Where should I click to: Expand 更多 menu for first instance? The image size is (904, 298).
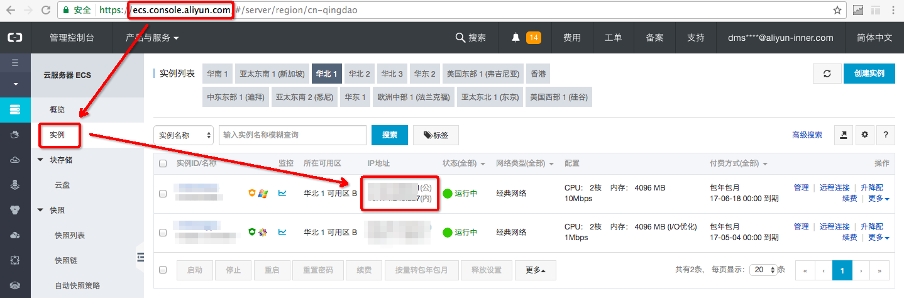(x=878, y=199)
